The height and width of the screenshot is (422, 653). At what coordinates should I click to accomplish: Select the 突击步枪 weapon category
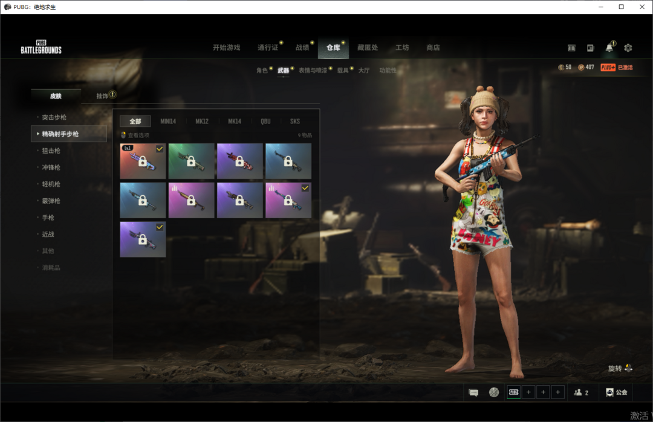click(54, 117)
